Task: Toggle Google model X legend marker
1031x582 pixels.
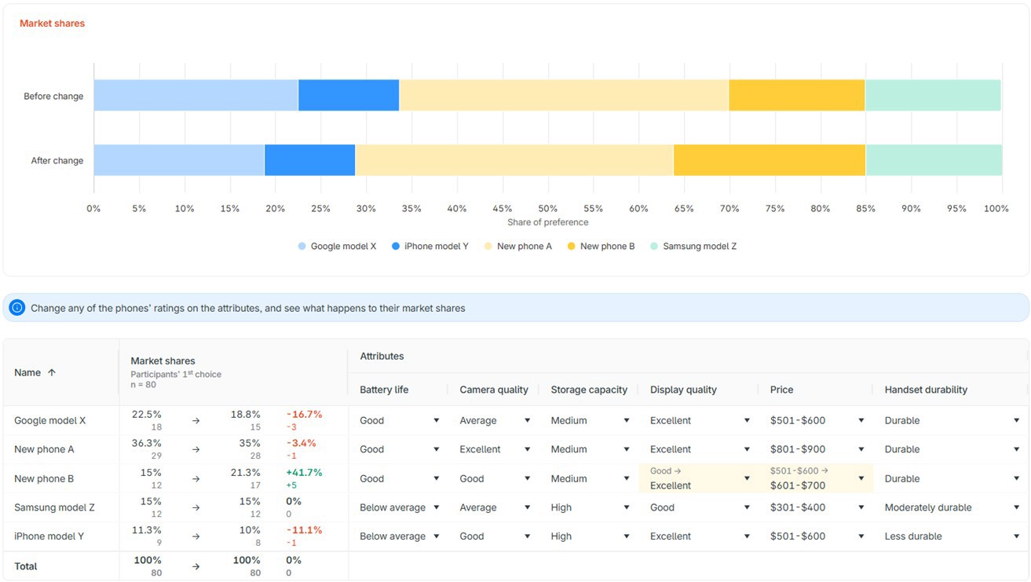Action: pyautogui.click(x=302, y=247)
